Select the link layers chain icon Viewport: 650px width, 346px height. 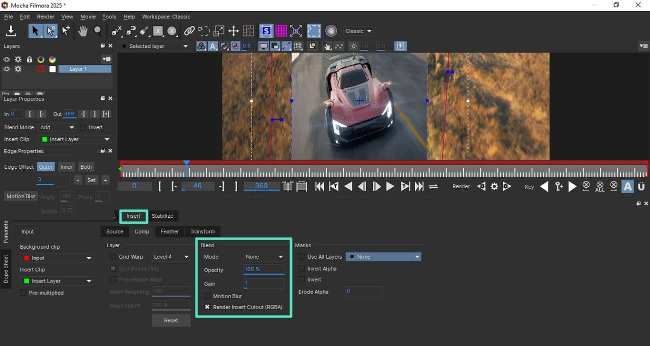[x=189, y=31]
